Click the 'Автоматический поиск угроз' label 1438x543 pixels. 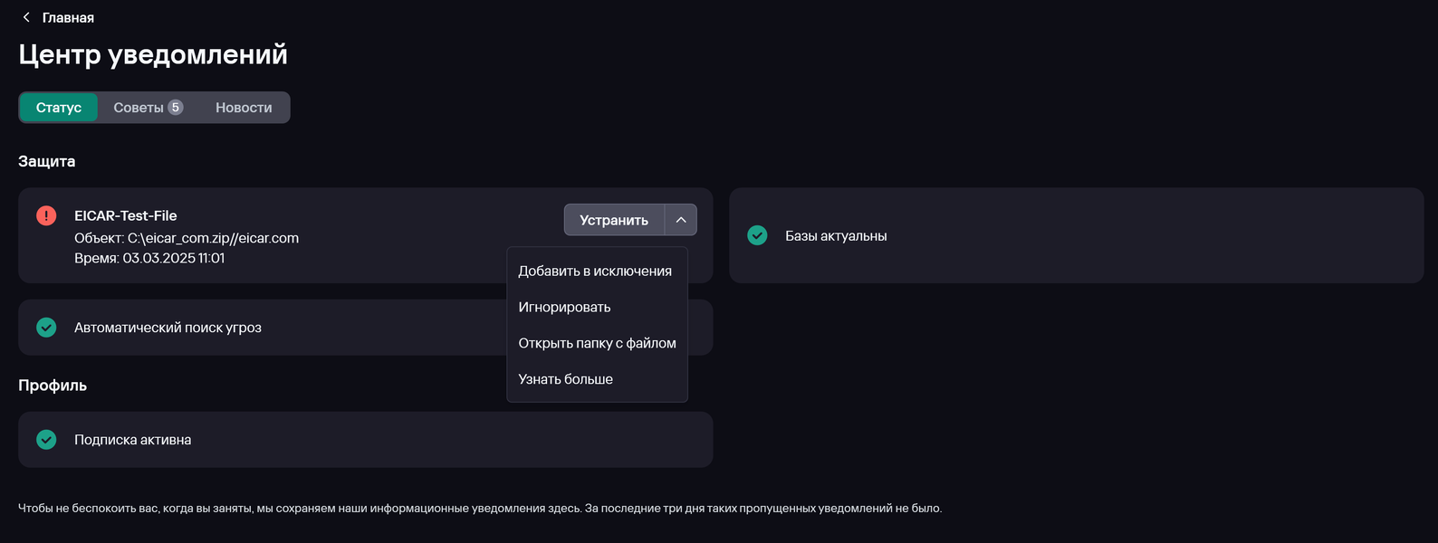pos(168,328)
